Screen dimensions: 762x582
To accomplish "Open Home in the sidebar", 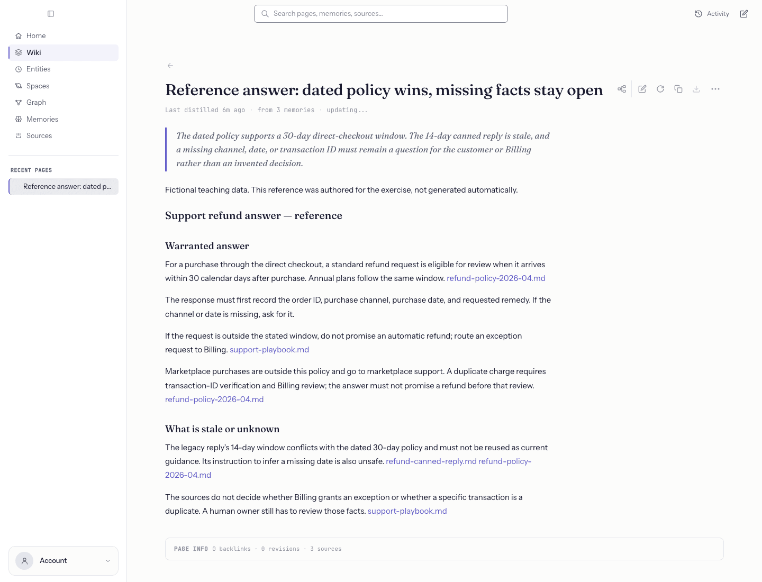I will (x=63, y=36).
